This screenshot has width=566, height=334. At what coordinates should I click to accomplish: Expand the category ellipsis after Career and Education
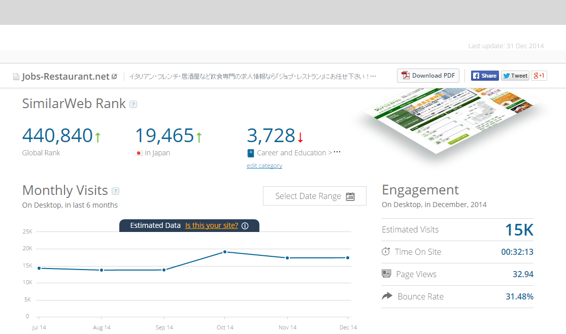[337, 152]
